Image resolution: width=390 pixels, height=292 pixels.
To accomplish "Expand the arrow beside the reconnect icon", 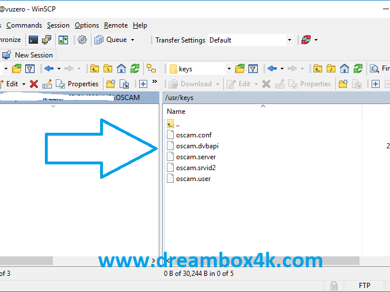I will [316, 40].
